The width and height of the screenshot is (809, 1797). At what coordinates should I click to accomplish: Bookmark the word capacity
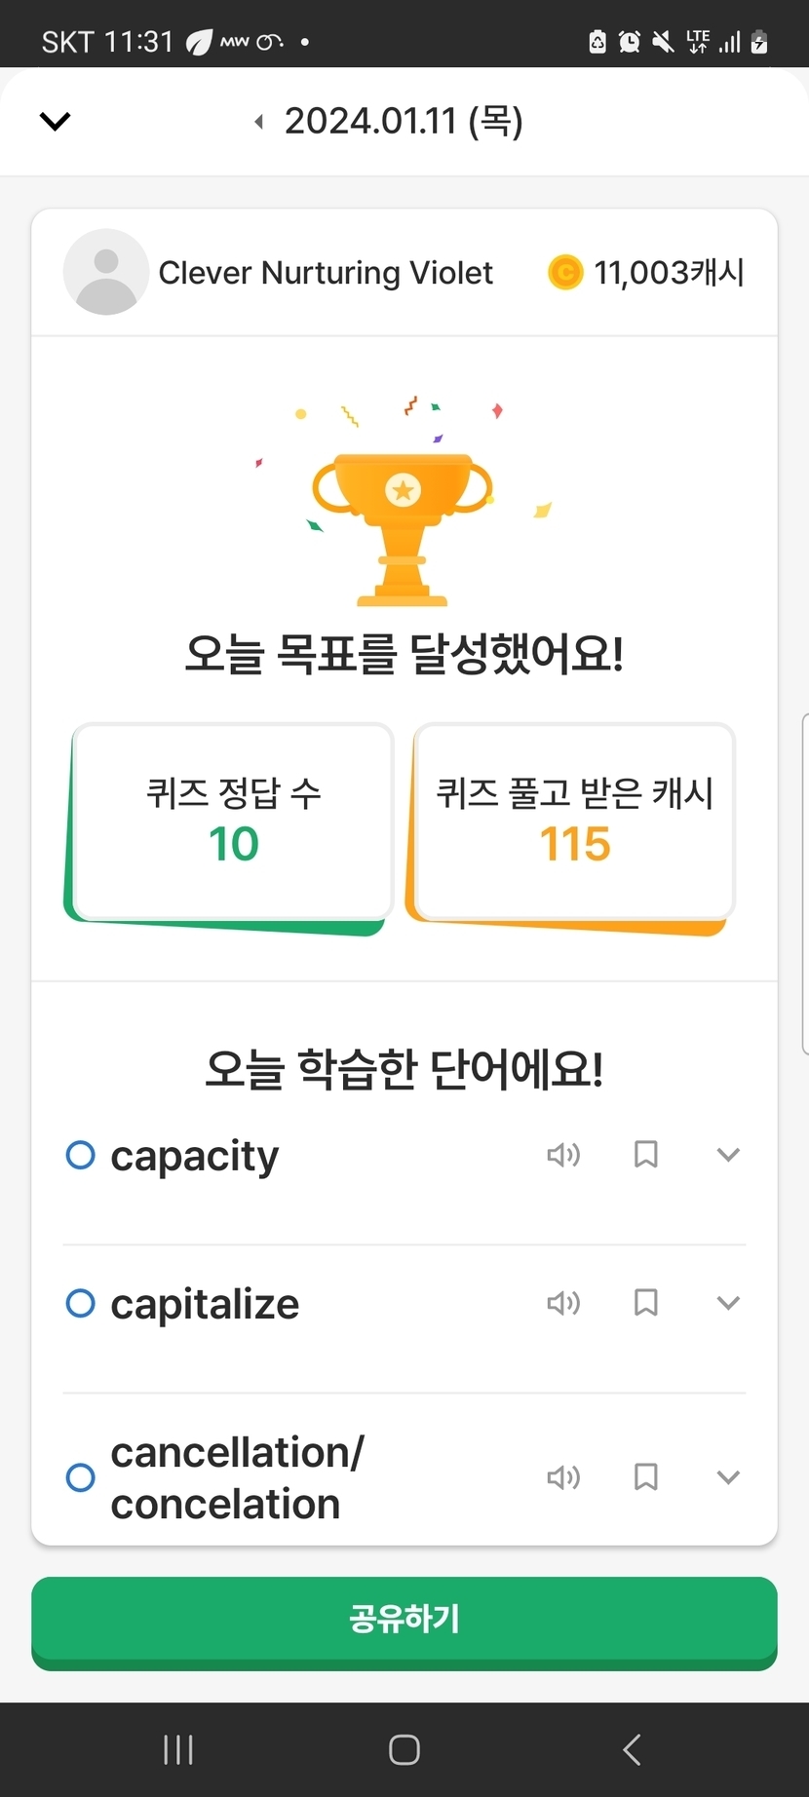(645, 1155)
